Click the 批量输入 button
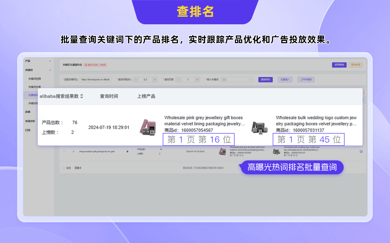The height and width of the screenshot is (243, 390). (285, 79)
